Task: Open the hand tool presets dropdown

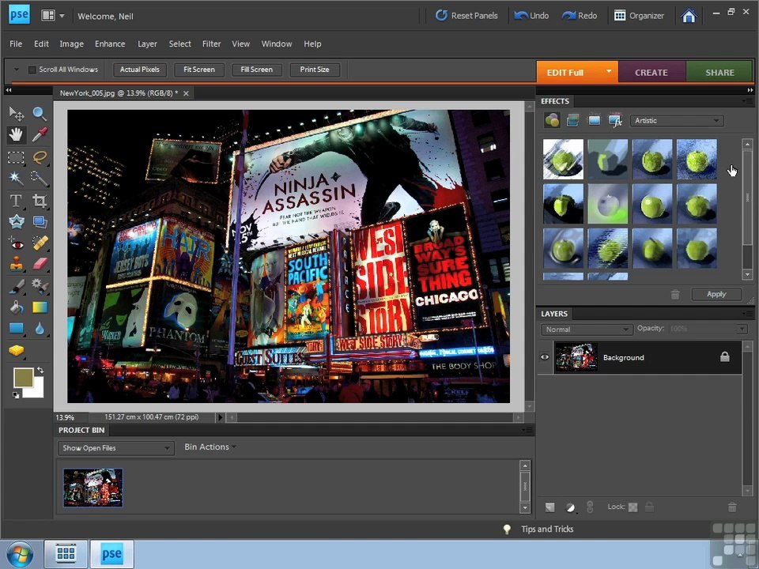Action: point(17,70)
